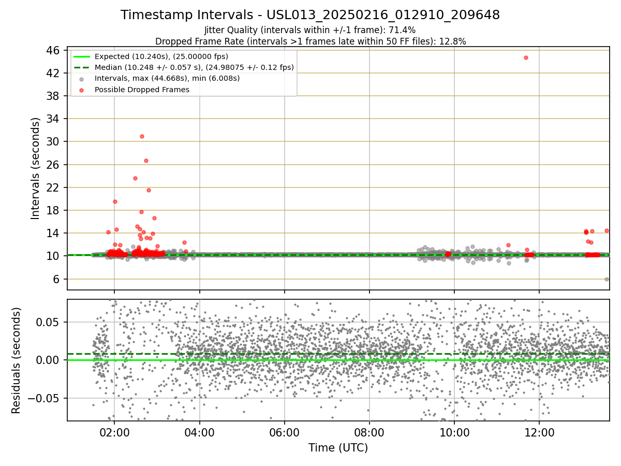Click the residuals tick label 0.05
This screenshot has height=466, width=621.
(x=49, y=322)
